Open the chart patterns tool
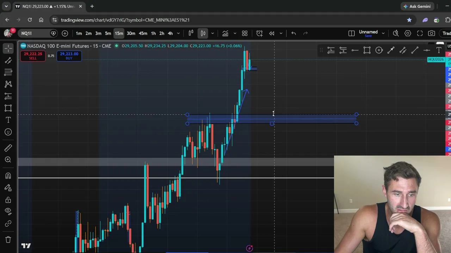This screenshot has height=253, width=451. click(x=8, y=84)
